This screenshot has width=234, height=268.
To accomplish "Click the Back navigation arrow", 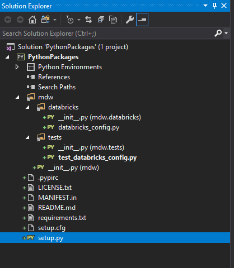I will pos(8,20).
